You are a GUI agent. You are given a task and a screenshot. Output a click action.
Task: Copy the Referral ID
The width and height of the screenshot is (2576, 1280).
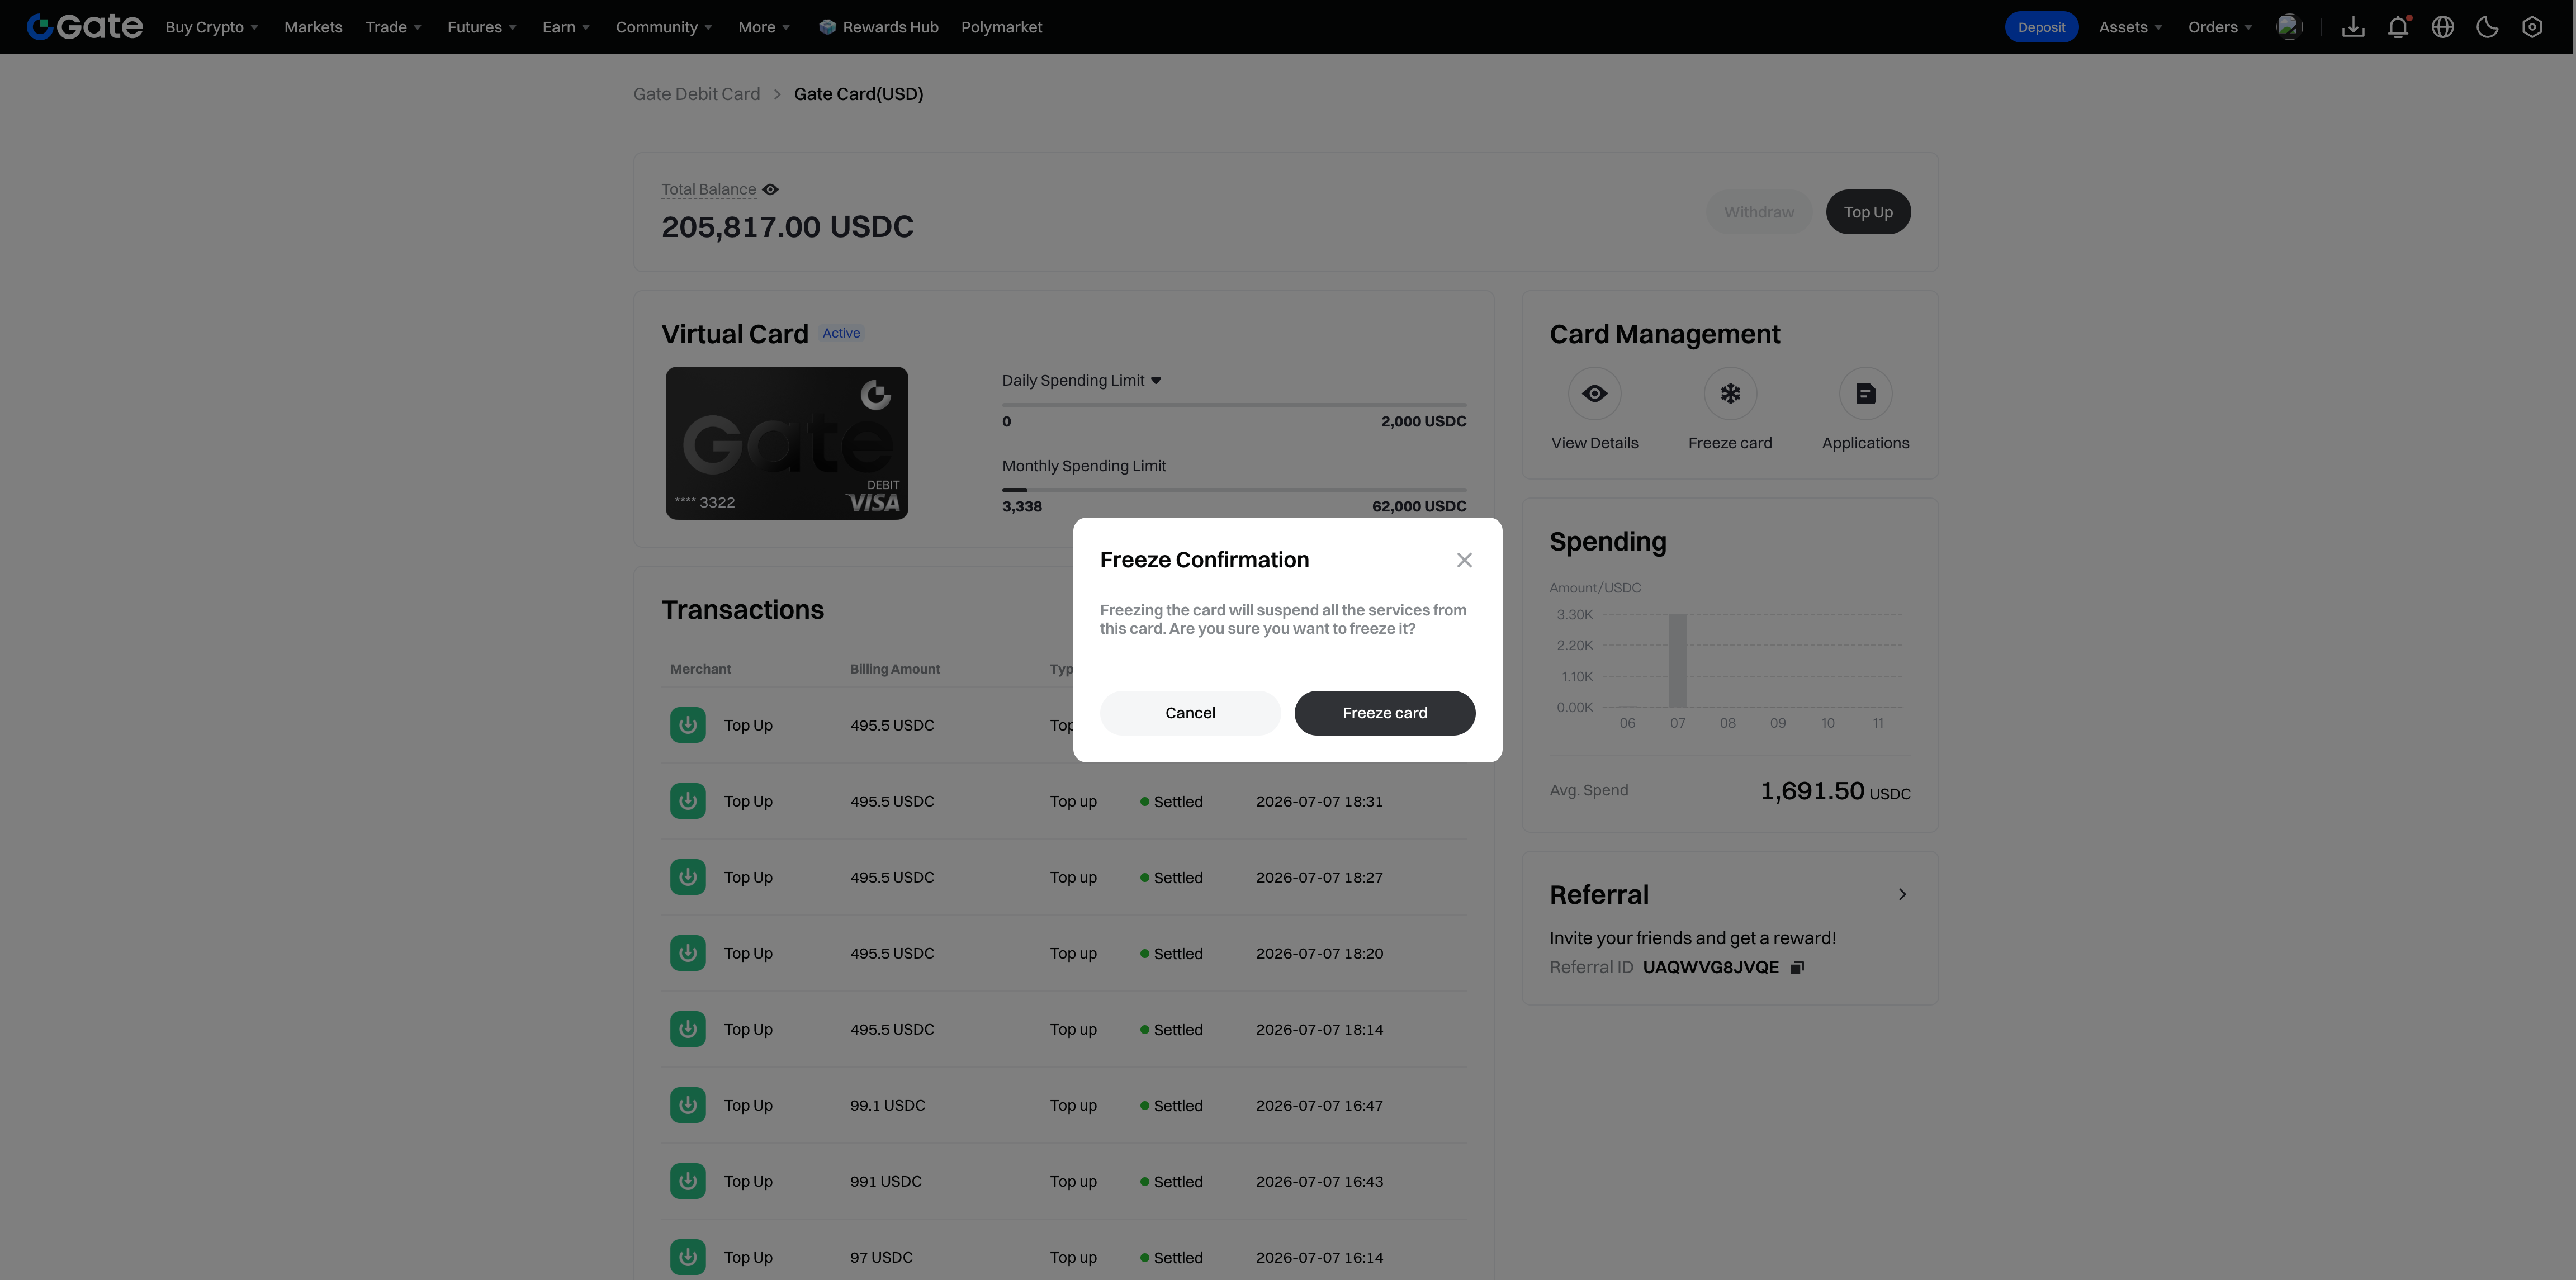[1797, 967]
